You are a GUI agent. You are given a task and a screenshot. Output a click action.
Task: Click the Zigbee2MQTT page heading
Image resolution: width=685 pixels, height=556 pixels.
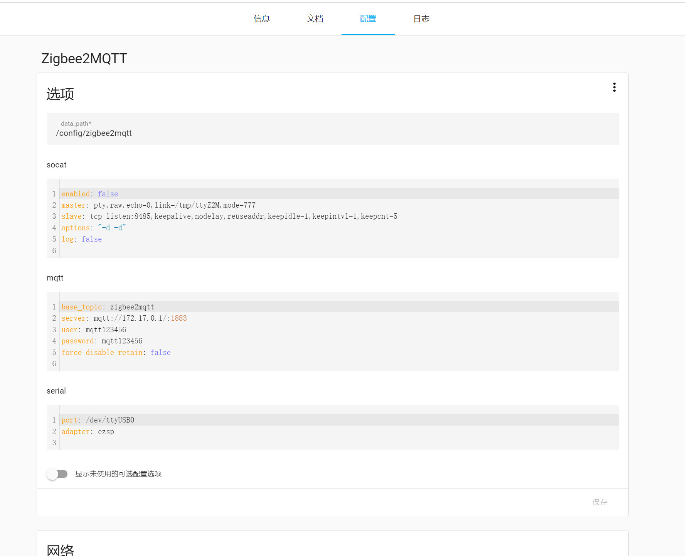pos(84,59)
